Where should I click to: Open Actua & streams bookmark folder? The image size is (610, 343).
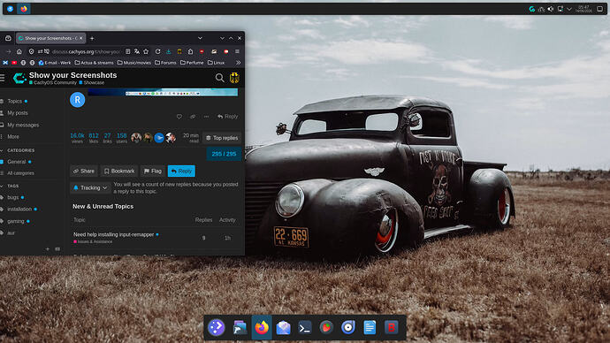pos(94,62)
